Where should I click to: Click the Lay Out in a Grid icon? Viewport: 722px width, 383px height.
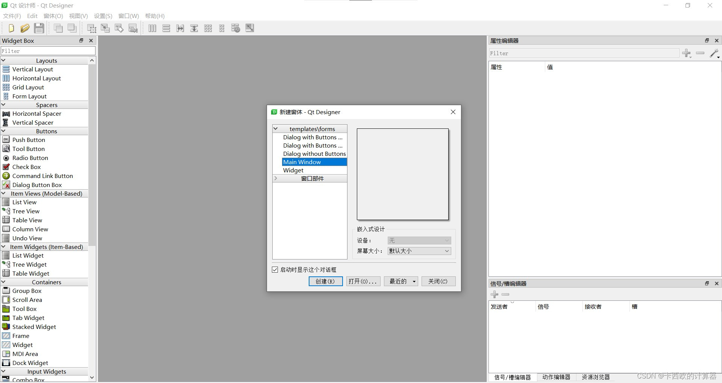click(x=208, y=28)
